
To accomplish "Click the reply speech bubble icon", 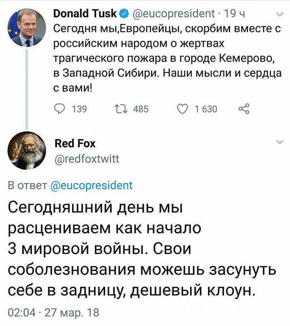I will [x=59, y=109].
